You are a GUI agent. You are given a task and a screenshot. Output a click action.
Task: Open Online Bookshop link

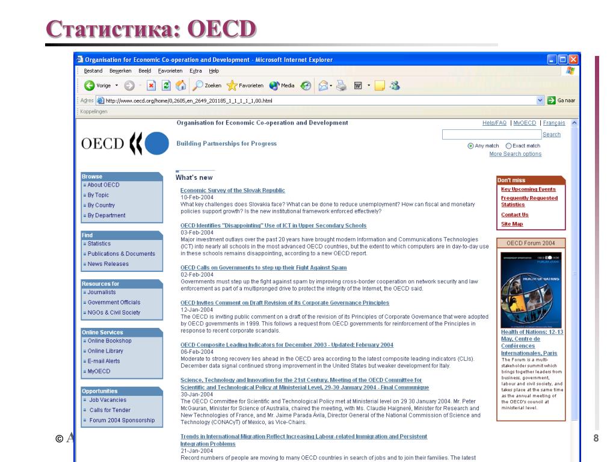(x=109, y=341)
